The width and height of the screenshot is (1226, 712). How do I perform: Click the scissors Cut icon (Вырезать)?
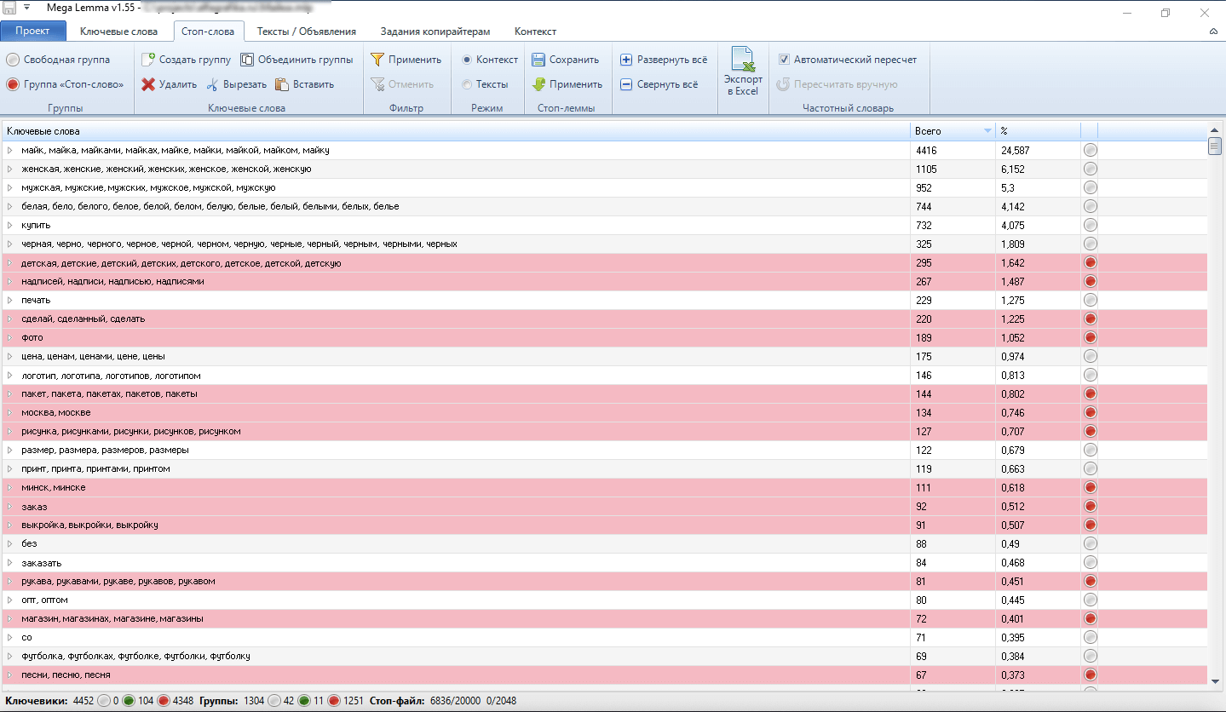[x=212, y=84]
